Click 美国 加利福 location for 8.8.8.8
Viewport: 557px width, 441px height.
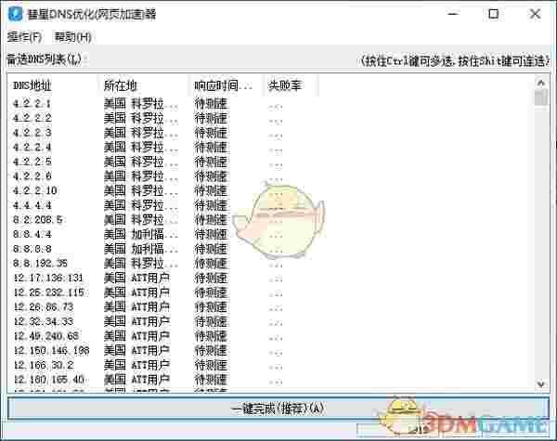pyautogui.click(x=141, y=249)
